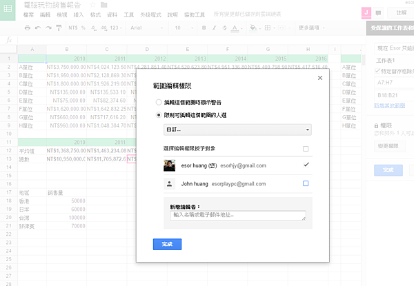Click the formula bar
Viewport: 414px width, 286px height.
coord(191,40)
